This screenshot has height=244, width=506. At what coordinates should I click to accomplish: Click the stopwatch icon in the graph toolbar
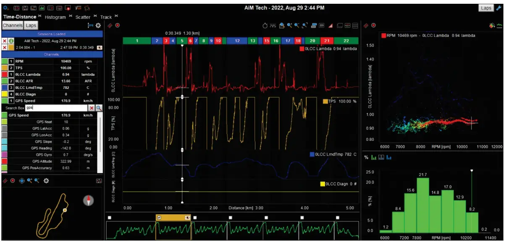(x=265, y=26)
